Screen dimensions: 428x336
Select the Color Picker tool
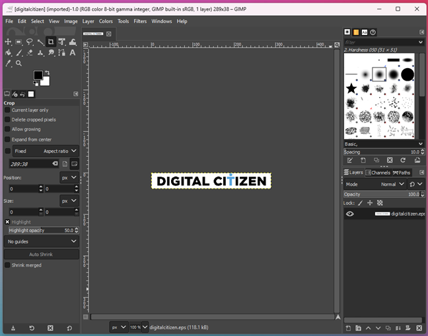click(x=8, y=63)
